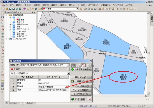Image resolution: width=154 pixels, height=108 pixels.
Task: Collapse the レイヤ tree node
Action: (10, 17)
